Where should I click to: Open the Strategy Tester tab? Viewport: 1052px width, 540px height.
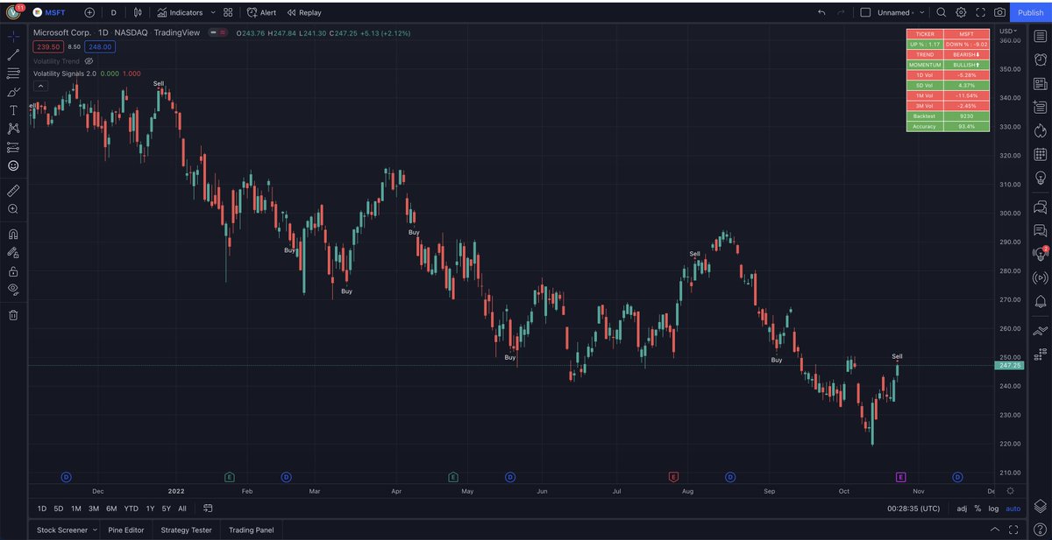186,529
